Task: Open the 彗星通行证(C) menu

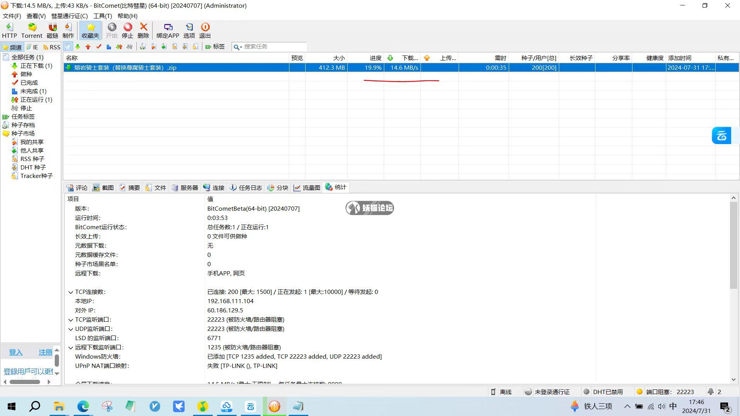Action: (x=69, y=16)
